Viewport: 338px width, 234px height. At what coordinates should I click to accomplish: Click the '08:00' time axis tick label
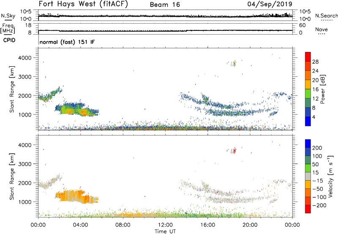pos(123,225)
